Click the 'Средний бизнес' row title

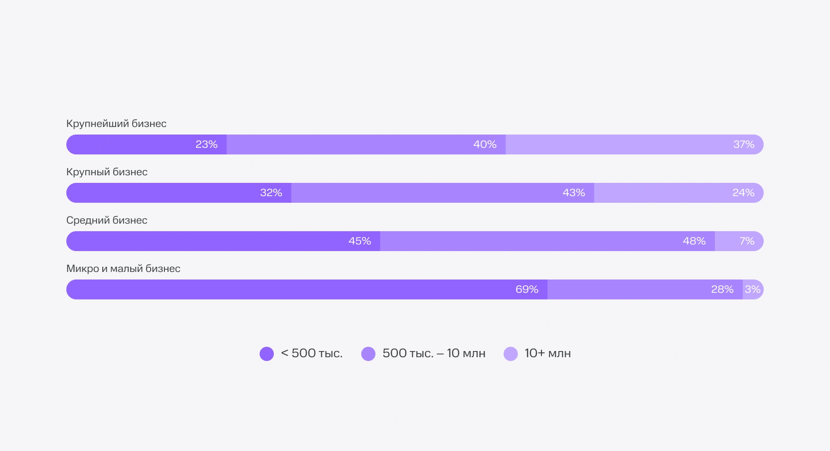[x=107, y=220]
